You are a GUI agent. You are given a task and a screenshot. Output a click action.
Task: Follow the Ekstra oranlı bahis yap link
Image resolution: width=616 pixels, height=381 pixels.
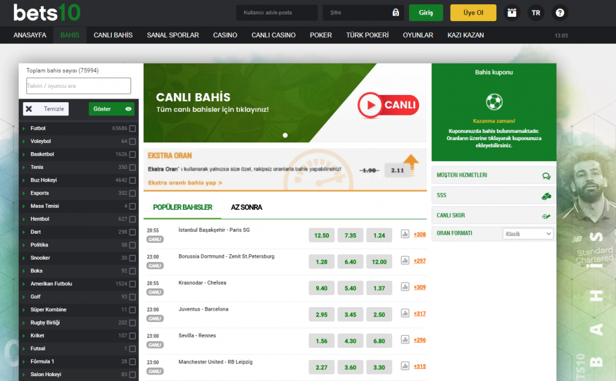(x=185, y=183)
